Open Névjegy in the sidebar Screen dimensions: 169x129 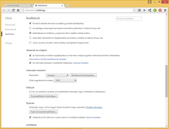(x=9, y=43)
